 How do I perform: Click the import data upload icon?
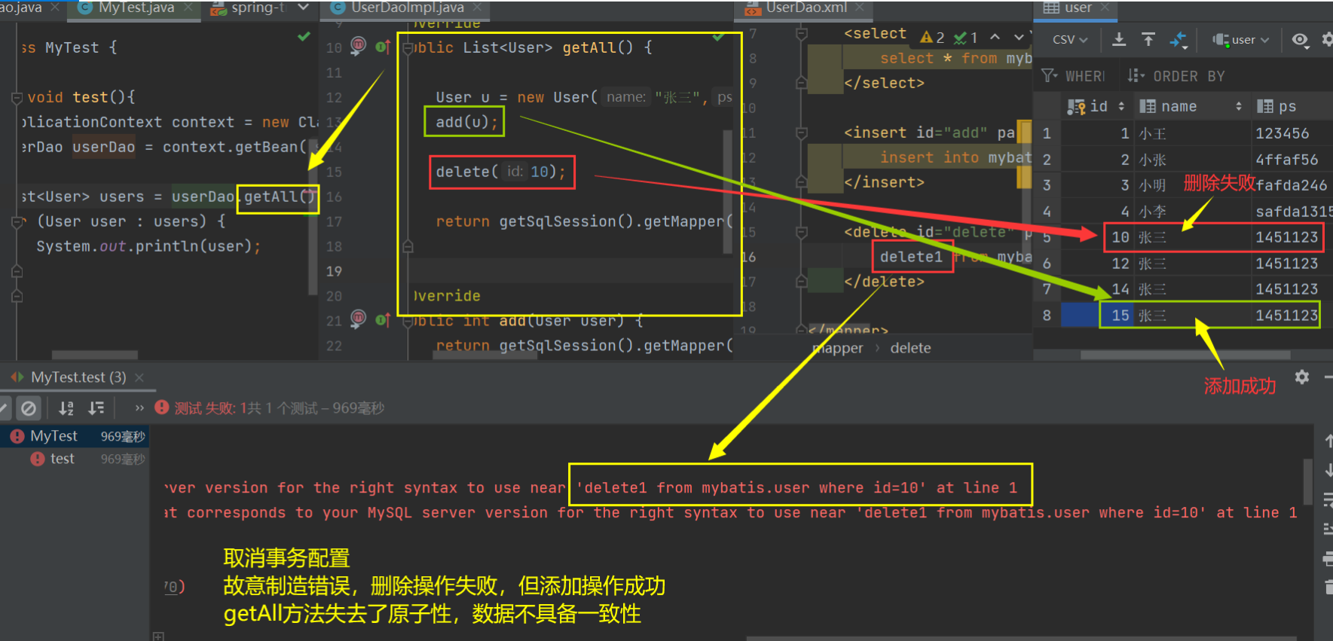coord(1148,40)
